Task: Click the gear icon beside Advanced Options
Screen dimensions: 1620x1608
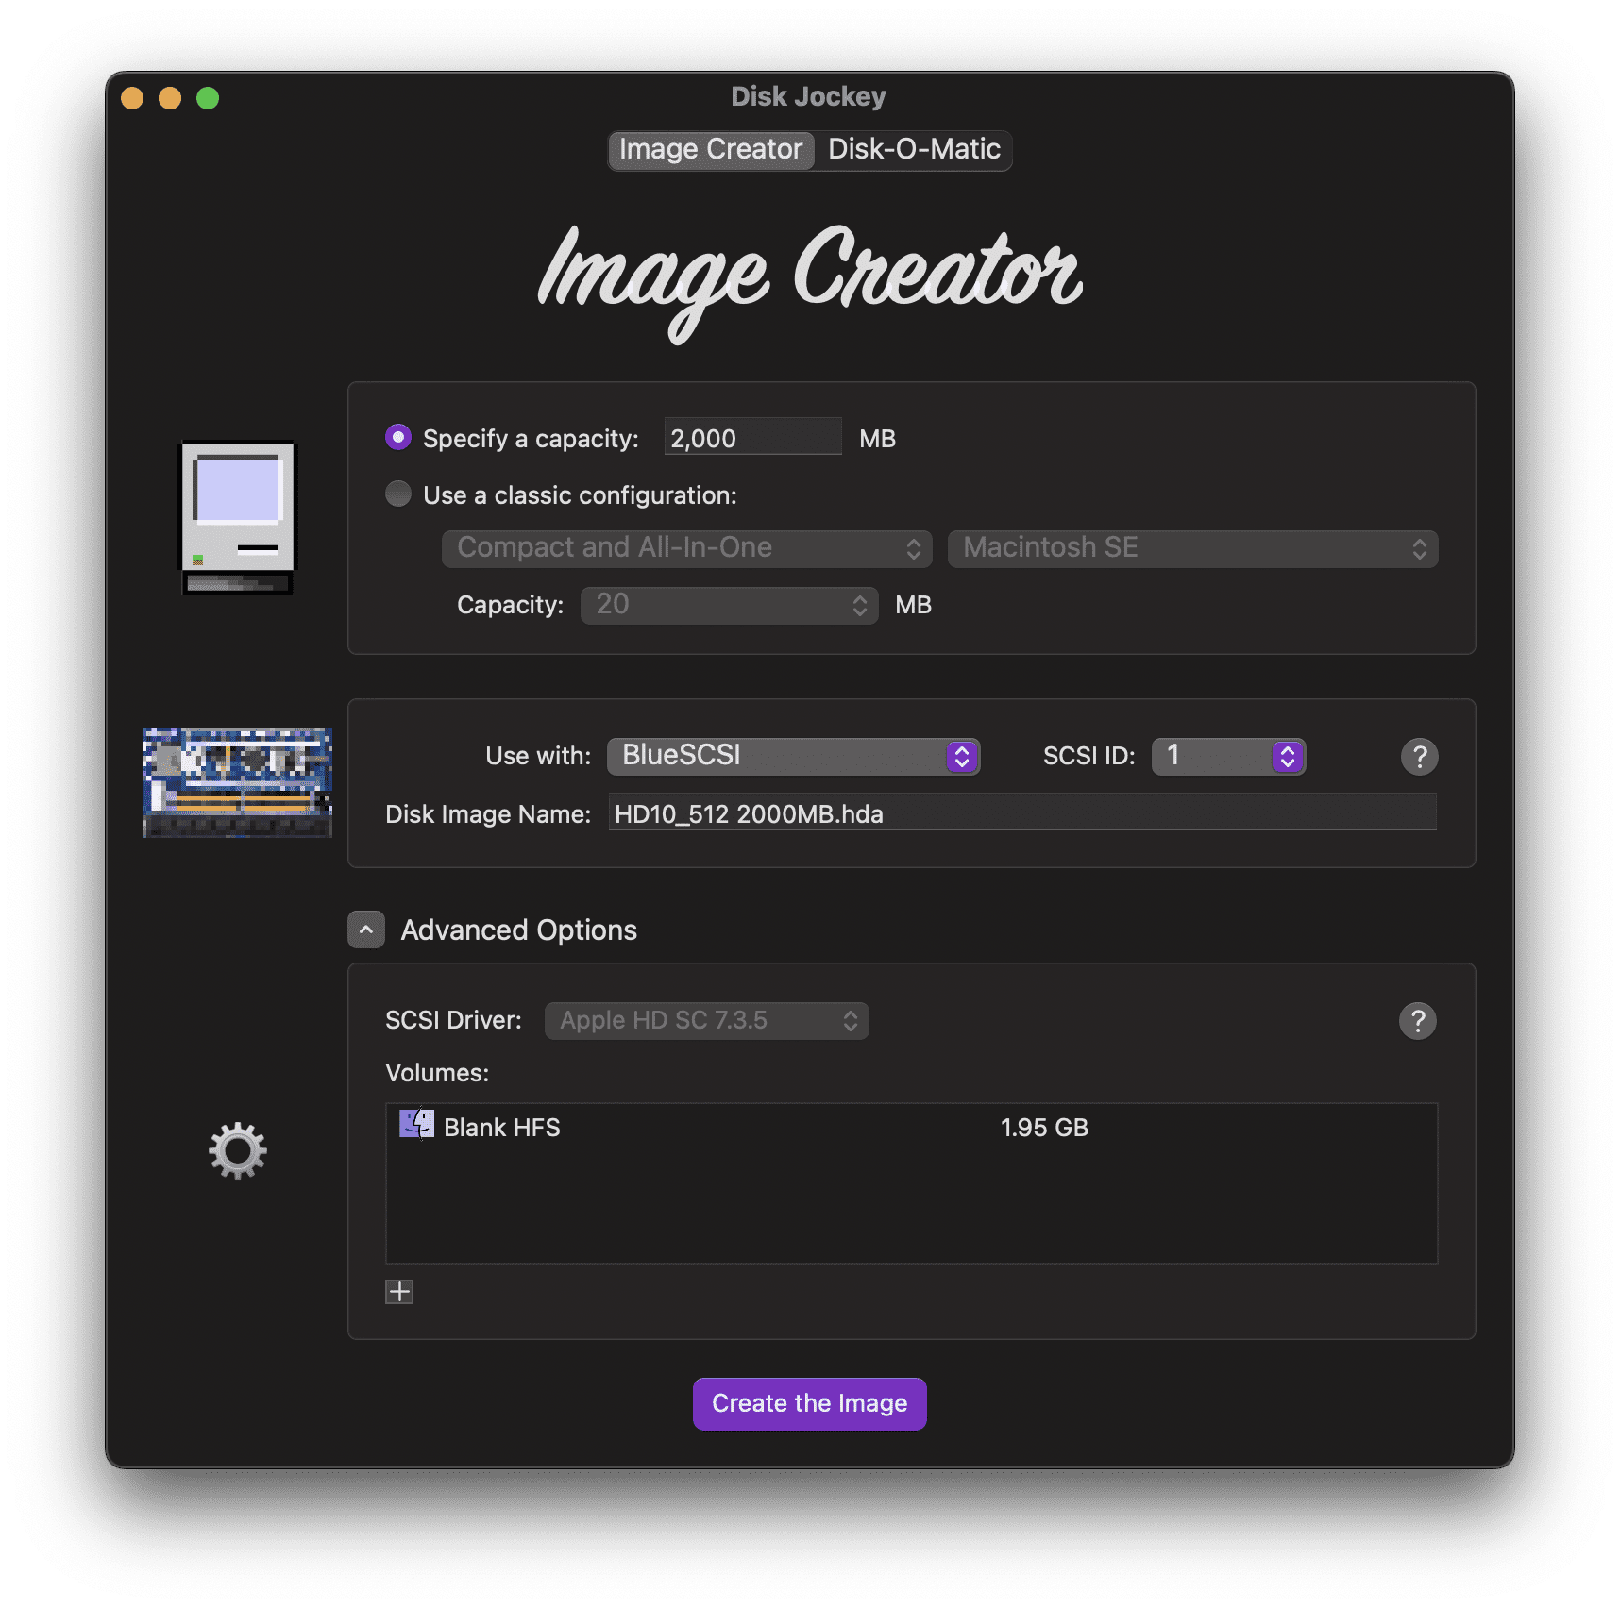Action: pos(238,1150)
